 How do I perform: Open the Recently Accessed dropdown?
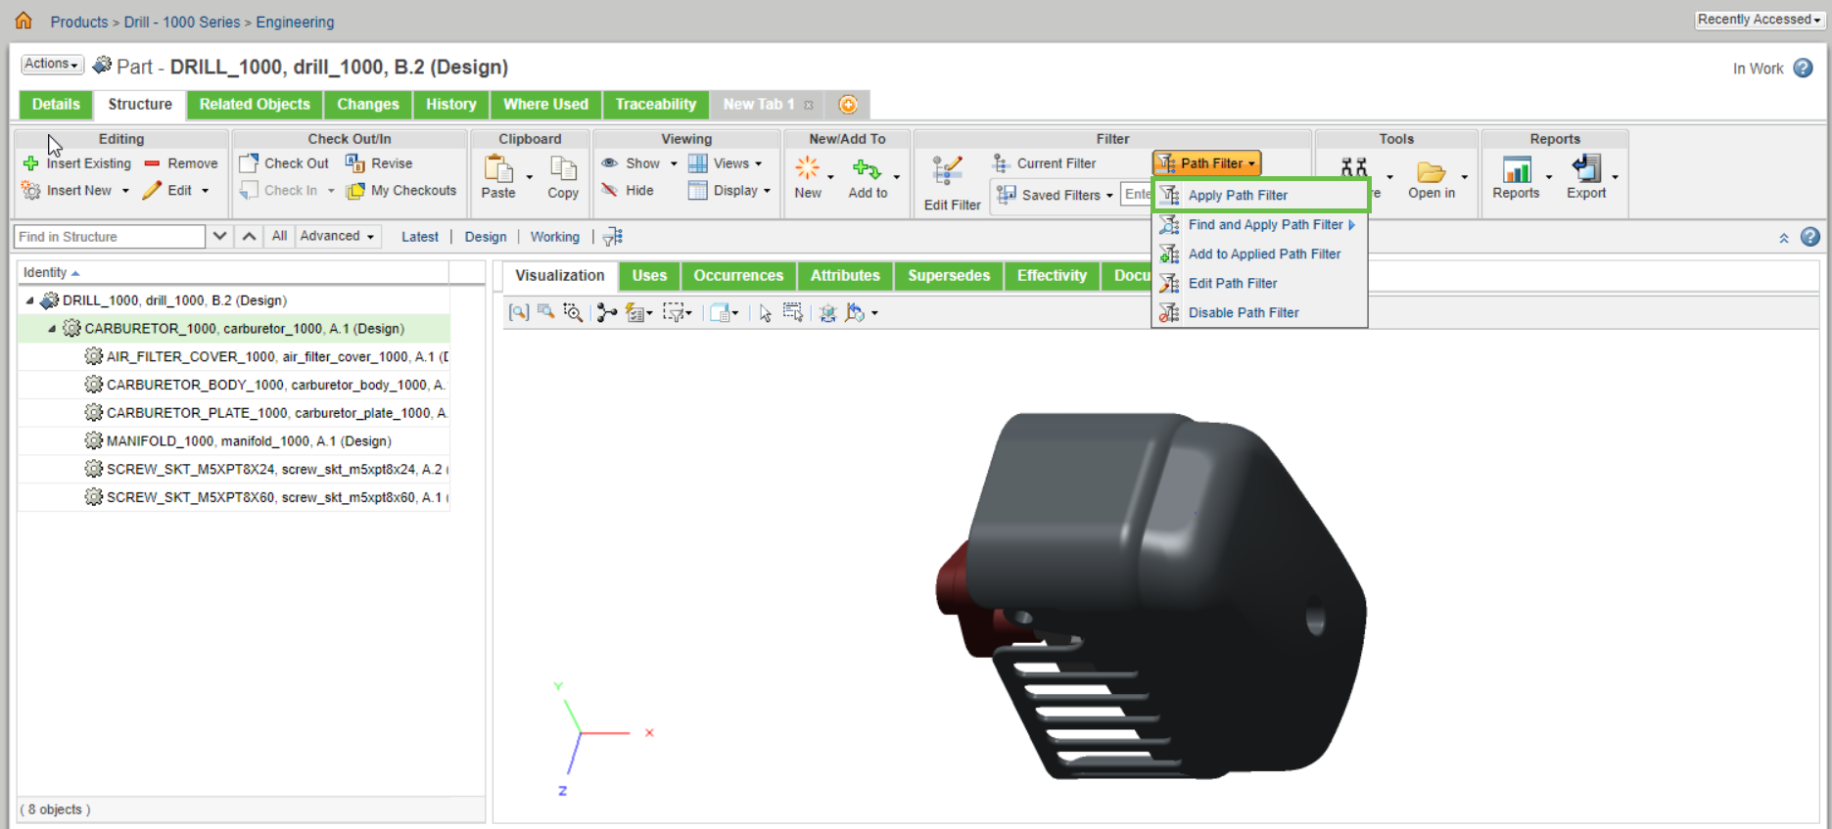click(1759, 20)
